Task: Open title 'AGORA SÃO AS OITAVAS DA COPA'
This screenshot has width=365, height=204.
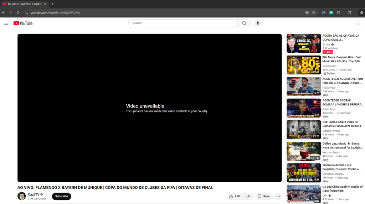Action: (x=341, y=38)
